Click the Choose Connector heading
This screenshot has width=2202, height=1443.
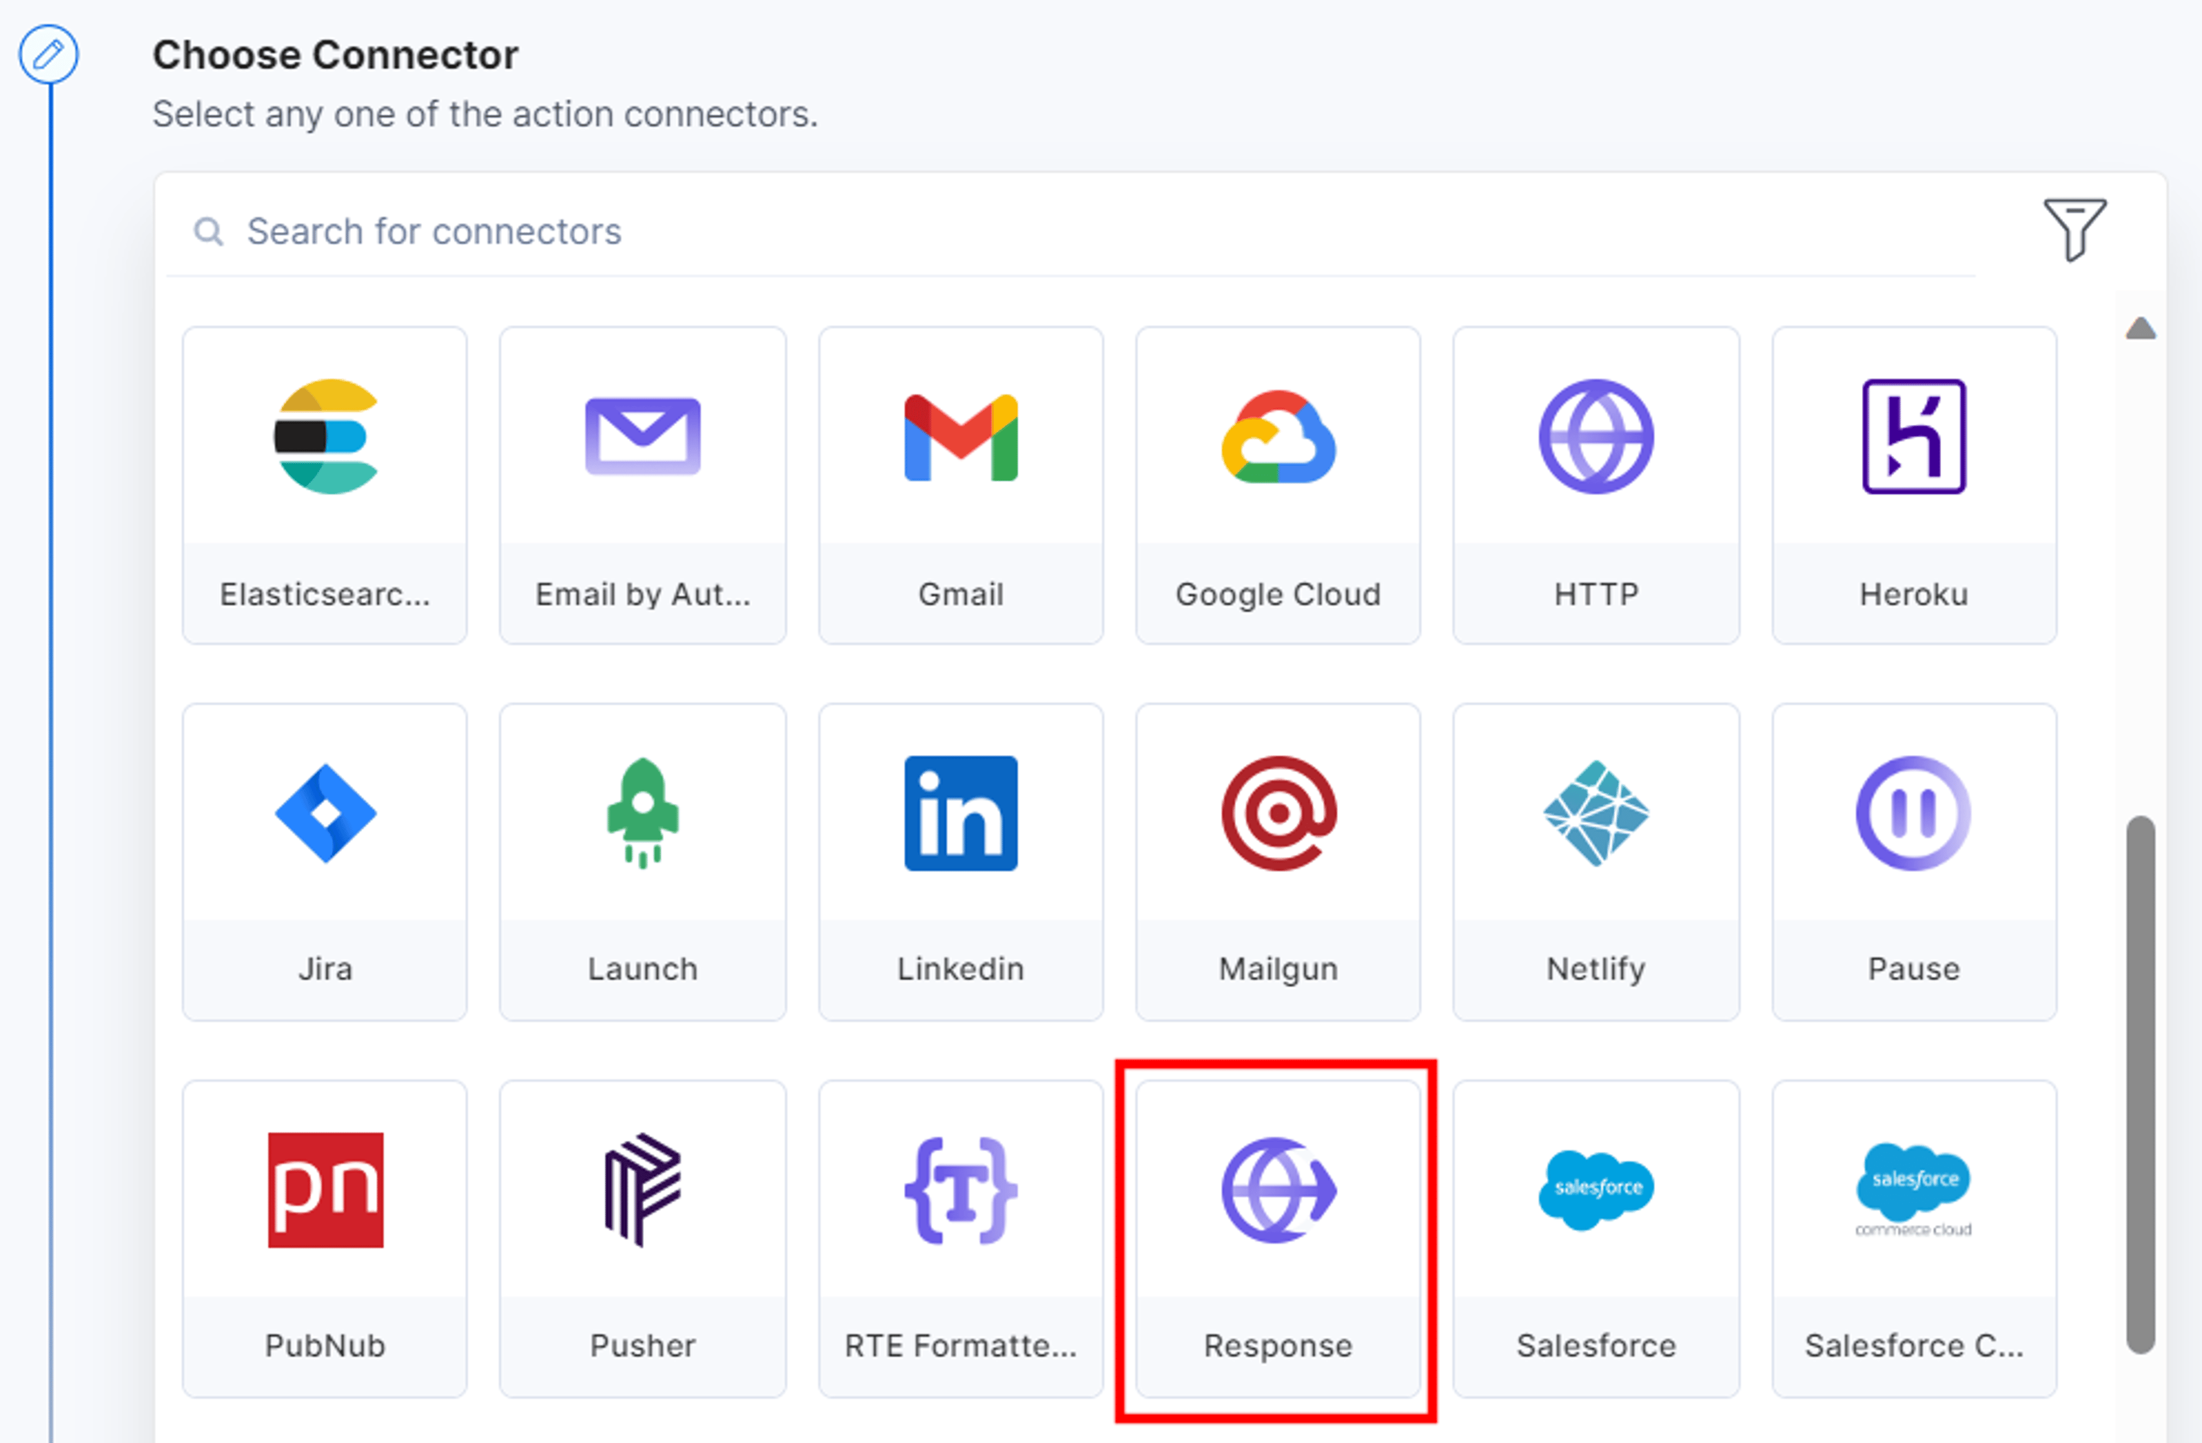(335, 54)
